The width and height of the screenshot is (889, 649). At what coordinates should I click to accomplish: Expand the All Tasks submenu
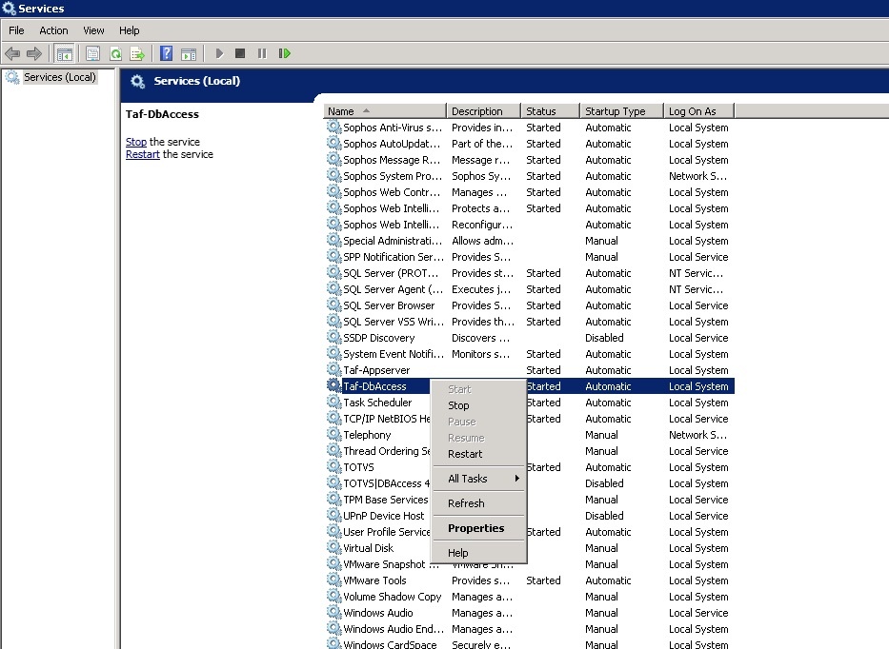[478, 479]
